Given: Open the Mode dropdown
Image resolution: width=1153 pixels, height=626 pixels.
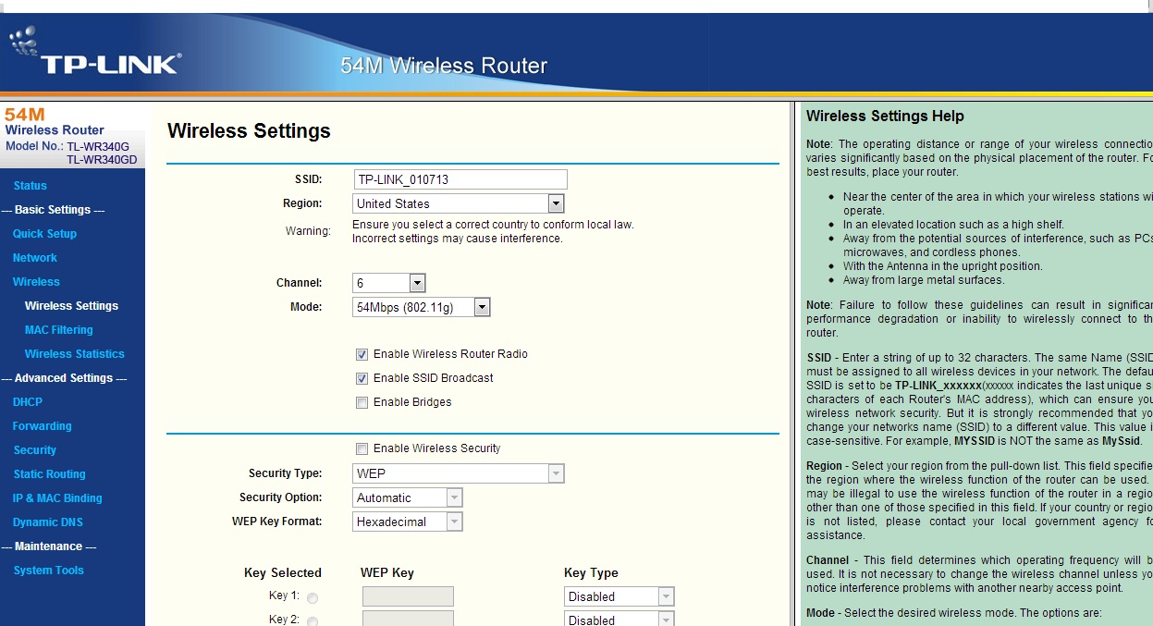Looking at the screenshot, I should (x=422, y=307).
